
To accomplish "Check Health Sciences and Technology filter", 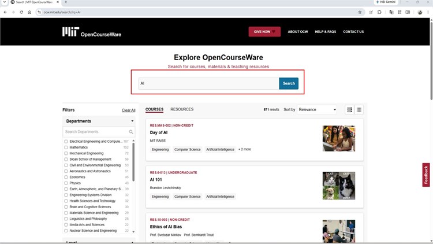I will tap(66, 201).
